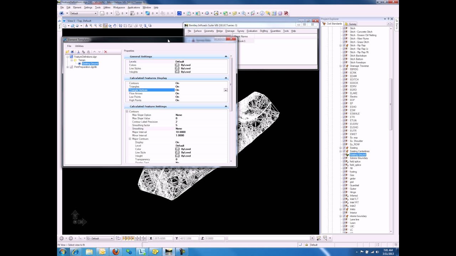
Task: Select the Pan View hand icon
Action: pyautogui.click(x=114, y=26)
